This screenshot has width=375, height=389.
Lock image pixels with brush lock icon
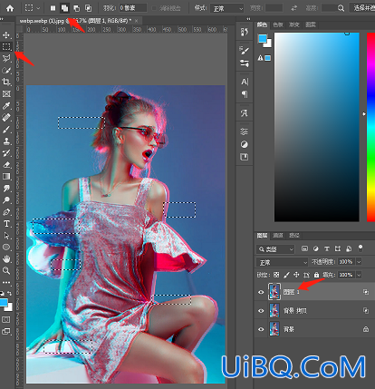click(x=286, y=275)
